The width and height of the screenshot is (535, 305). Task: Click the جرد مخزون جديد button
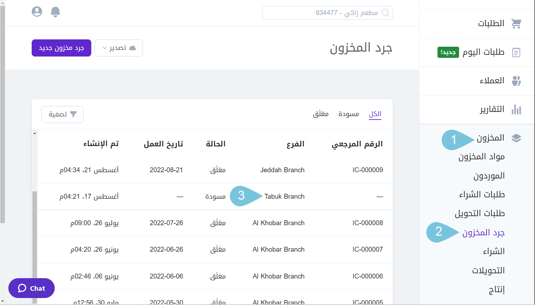(61, 48)
